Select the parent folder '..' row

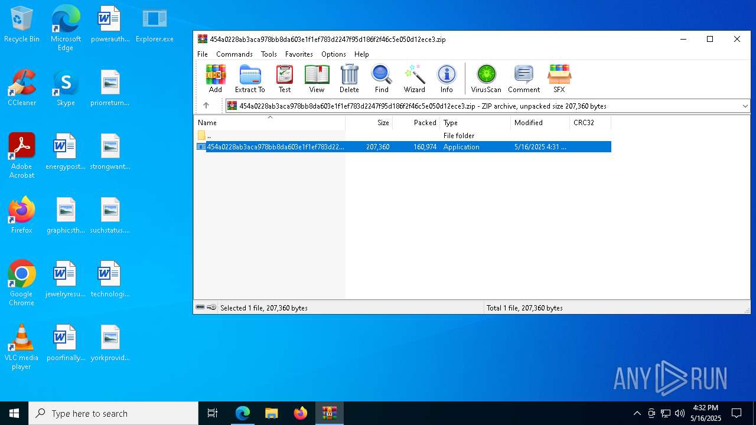coord(402,136)
